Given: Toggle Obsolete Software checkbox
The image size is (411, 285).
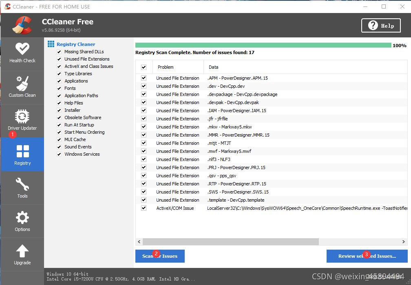Looking at the screenshot, I should click(x=59, y=117).
